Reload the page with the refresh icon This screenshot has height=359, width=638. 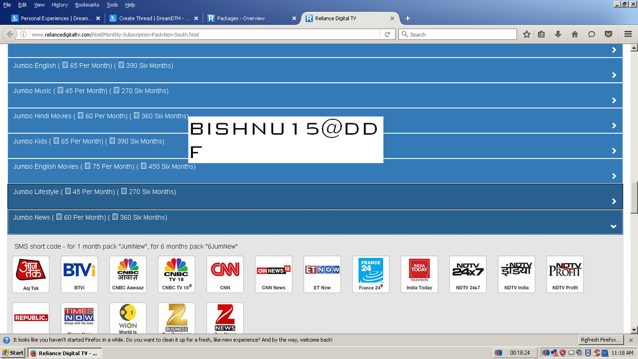[387, 34]
